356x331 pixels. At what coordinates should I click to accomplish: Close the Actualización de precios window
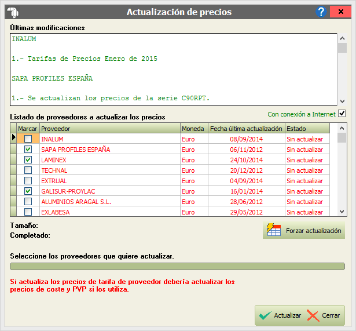tap(340, 12)
